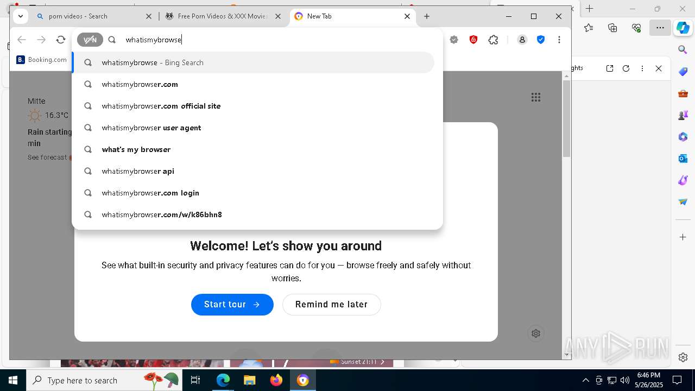Open new tab in Edge window
The width and height of the screenshot is (695, 391).
point(589,9)
